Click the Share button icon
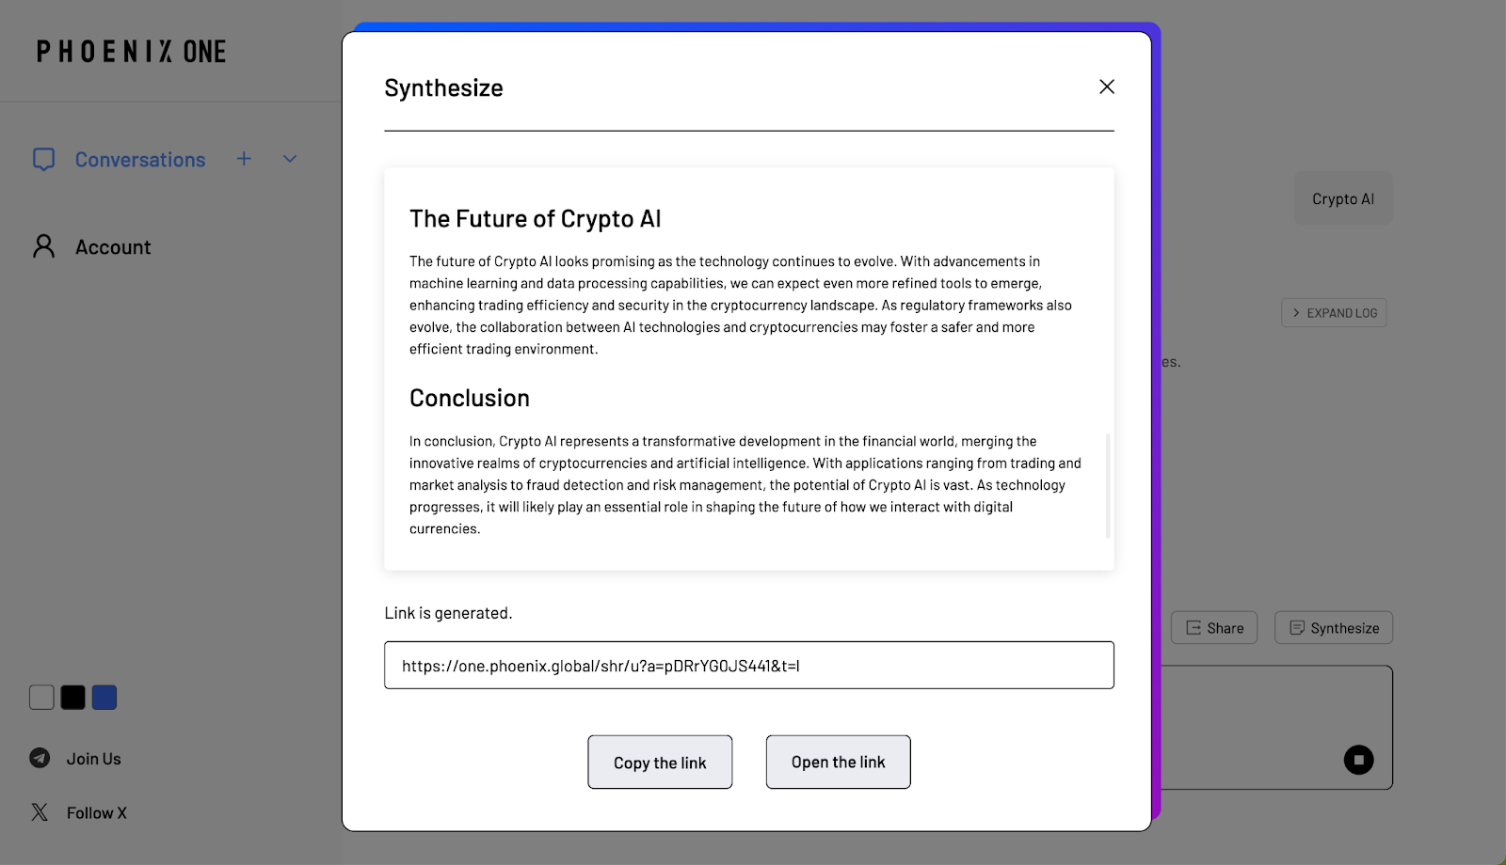 coord(1194,628)
